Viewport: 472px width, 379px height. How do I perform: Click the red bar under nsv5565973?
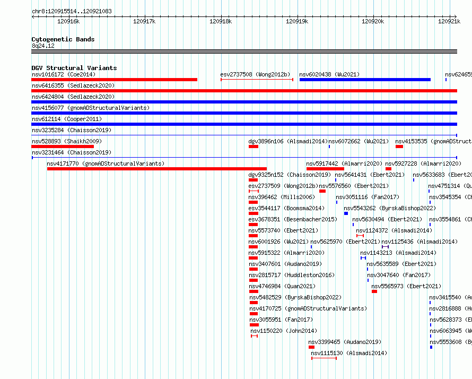(374, 291)
